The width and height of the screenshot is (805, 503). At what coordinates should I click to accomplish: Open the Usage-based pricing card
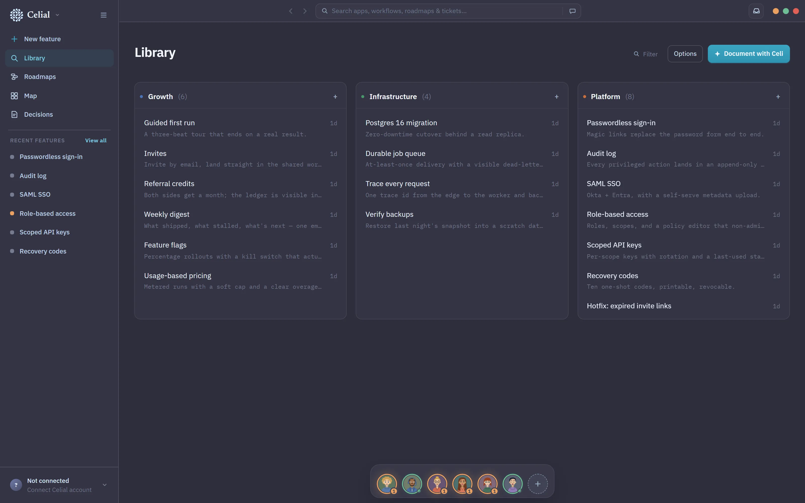(x=240, y=281)
